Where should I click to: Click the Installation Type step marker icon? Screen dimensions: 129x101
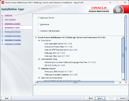point(2,28)
